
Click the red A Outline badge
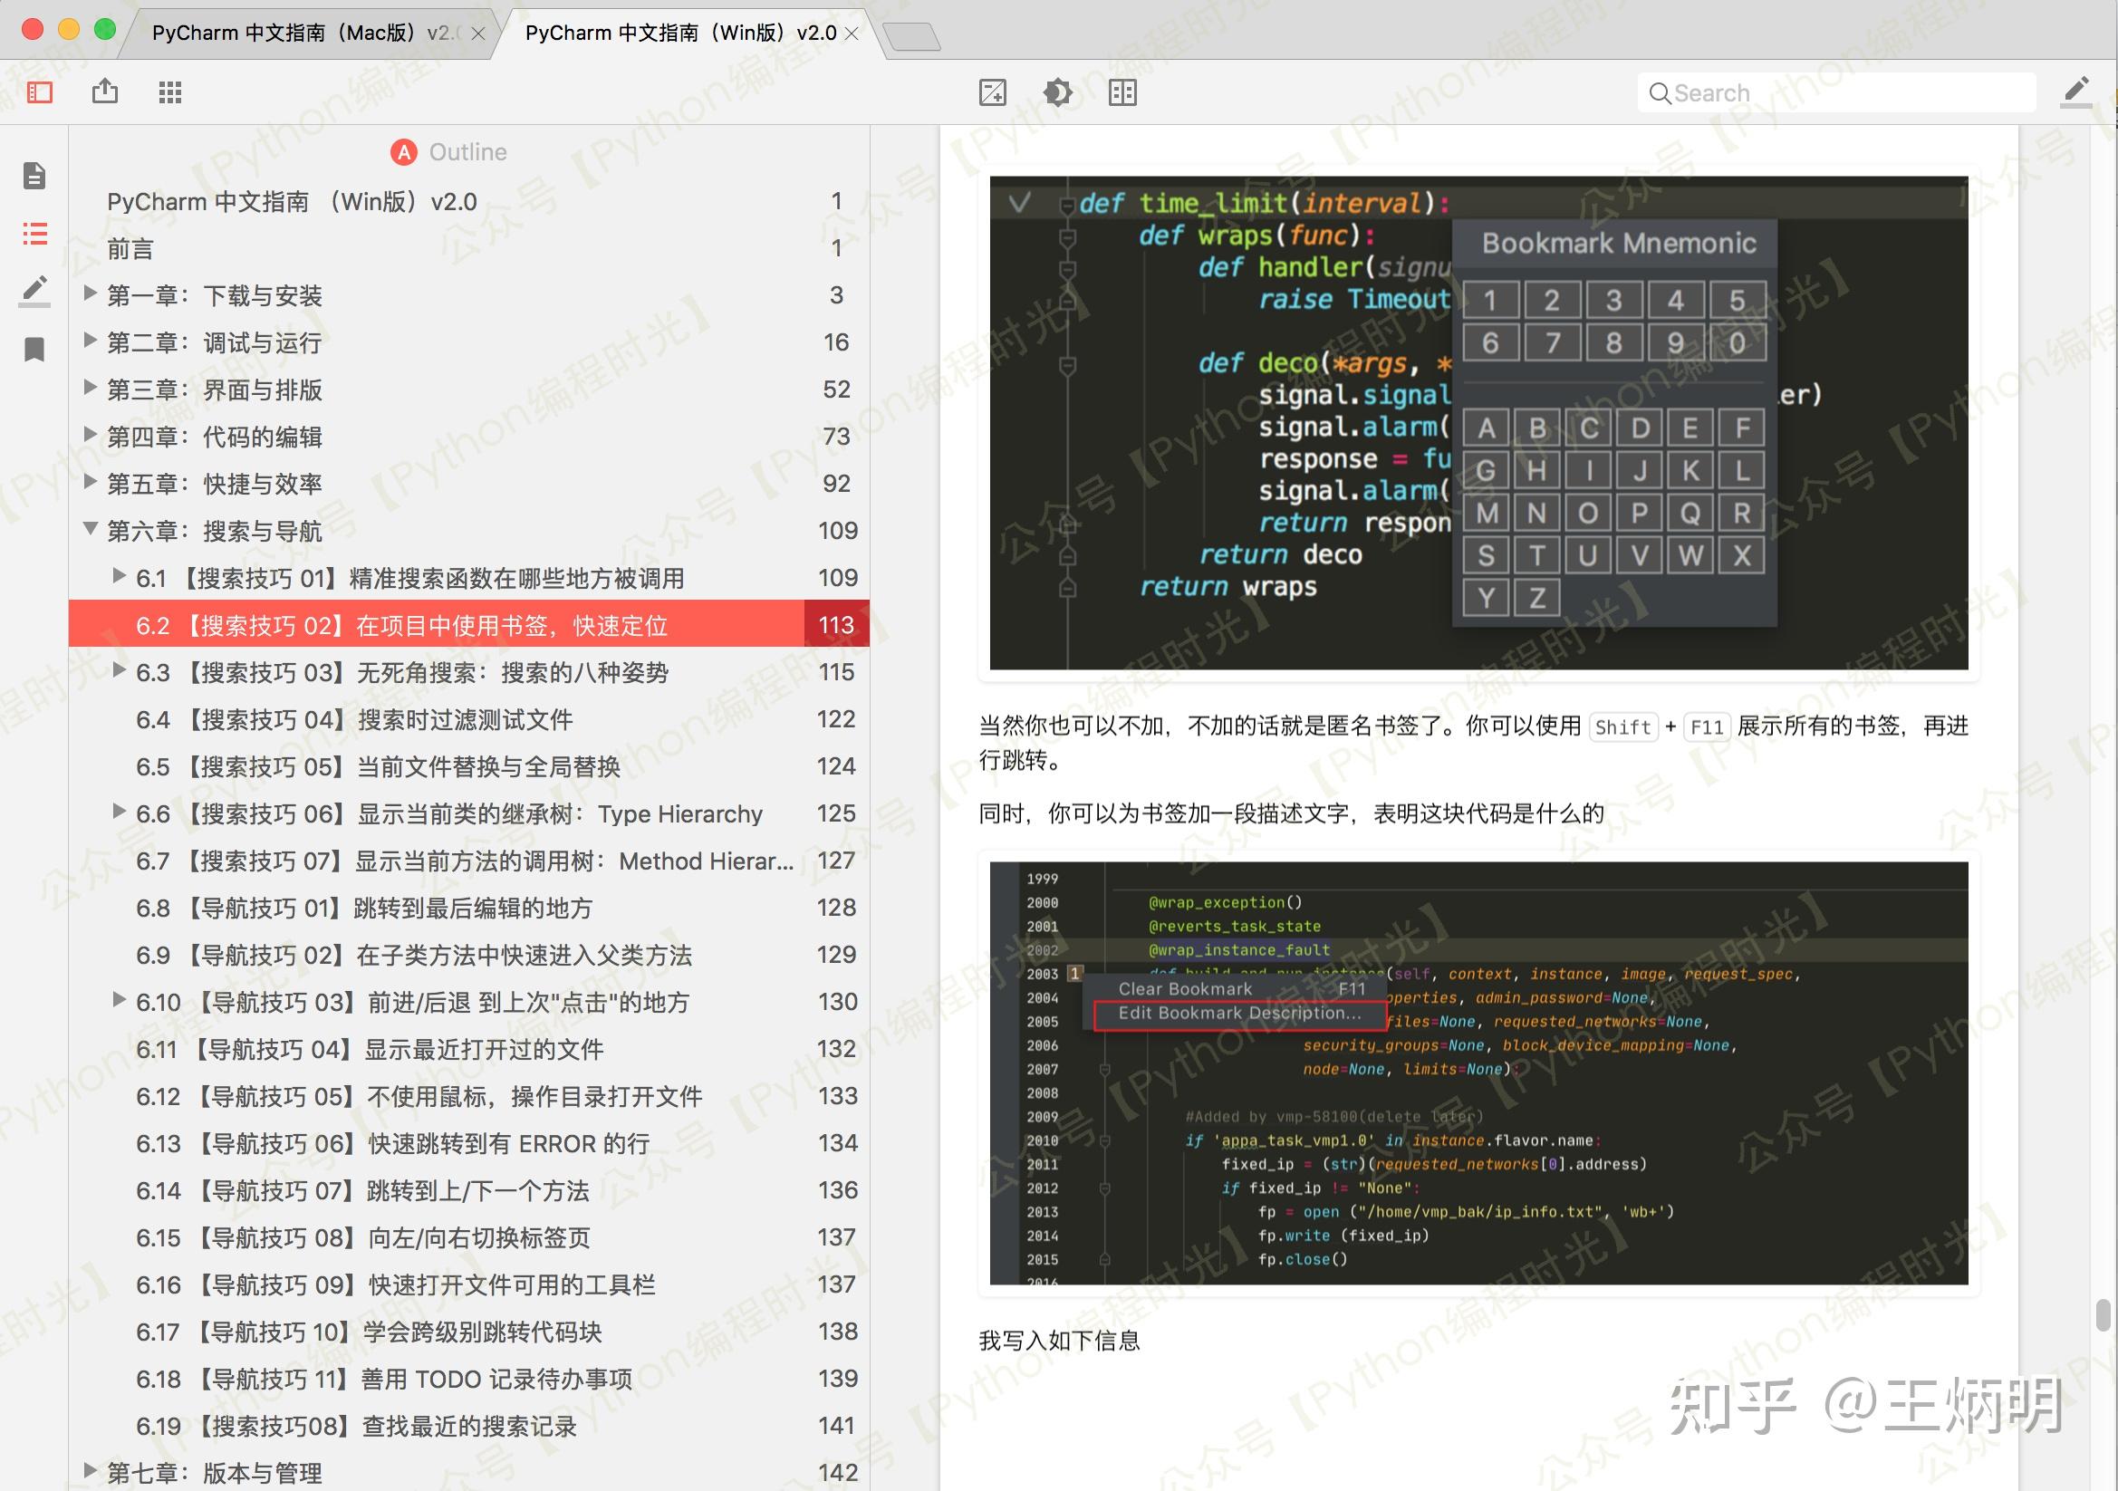(x=403, y=151)
